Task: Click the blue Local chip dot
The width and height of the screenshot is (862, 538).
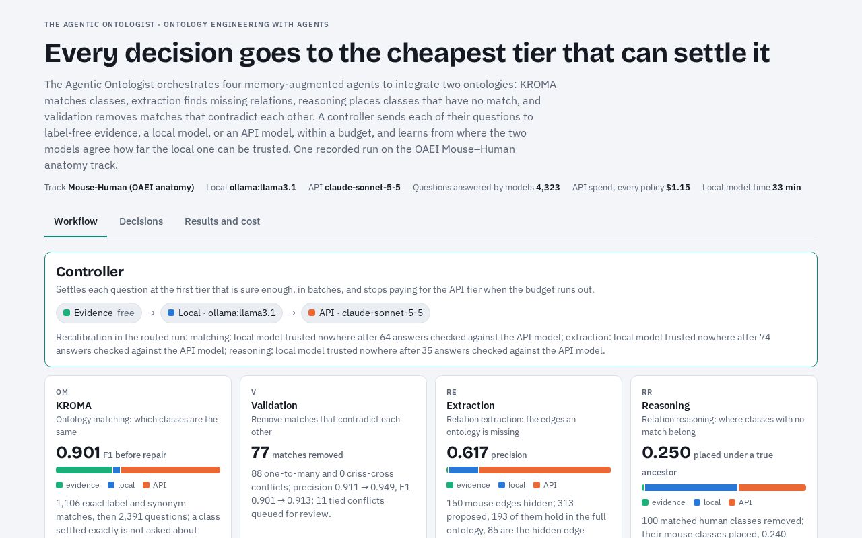Action: click(x=171, y=313)
